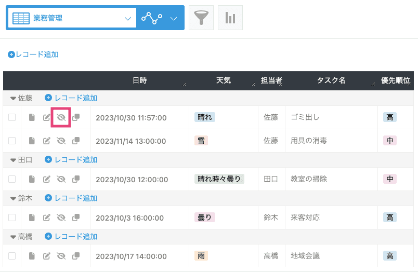Viewport: 418px width, 272px height.
Task: Open the bar chart aggregation button
Action: [230, 18]
